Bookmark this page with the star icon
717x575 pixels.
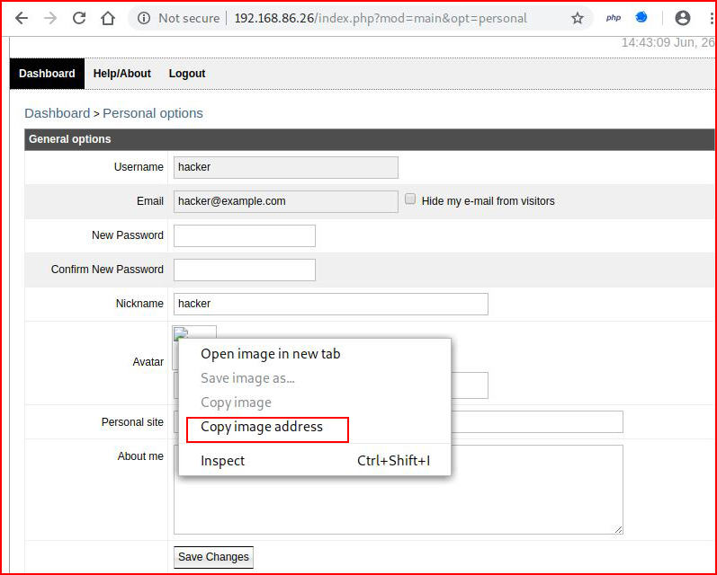coord(578,18)
